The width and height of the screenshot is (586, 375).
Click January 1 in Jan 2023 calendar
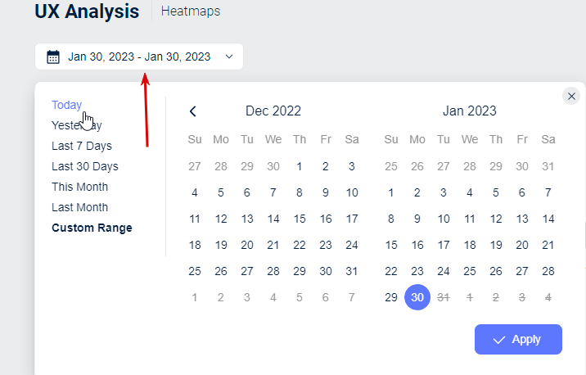click(391, 193)
